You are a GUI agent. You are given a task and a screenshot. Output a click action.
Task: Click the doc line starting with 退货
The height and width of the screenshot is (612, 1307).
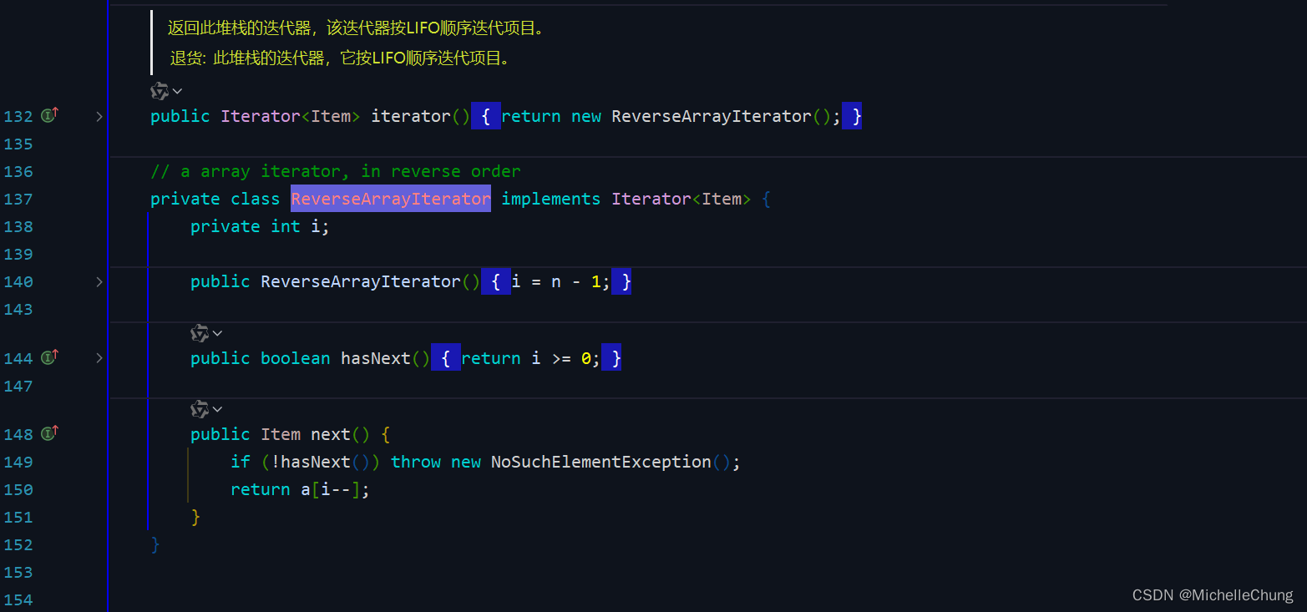click(341, 58)
